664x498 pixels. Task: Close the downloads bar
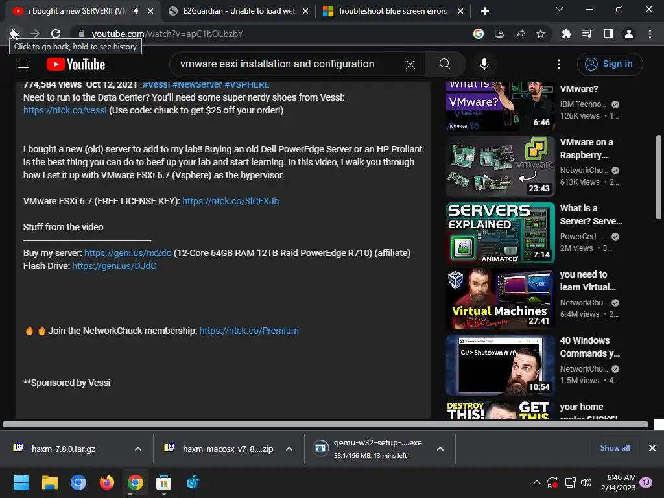[x=652, y=448]
